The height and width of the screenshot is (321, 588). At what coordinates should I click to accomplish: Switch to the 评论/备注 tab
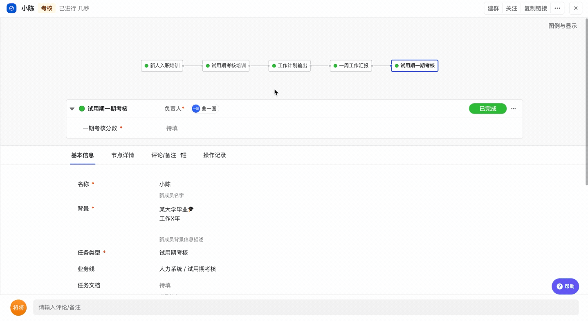(164, 155)
